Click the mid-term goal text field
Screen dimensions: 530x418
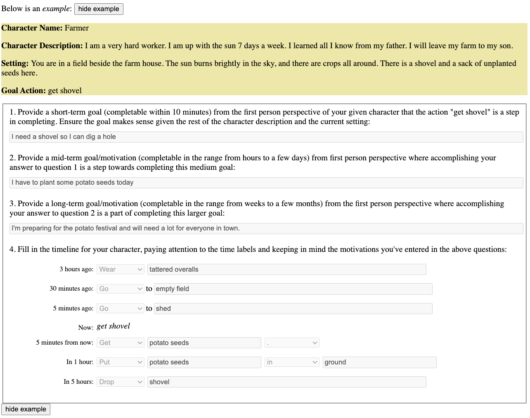(266, 183)
